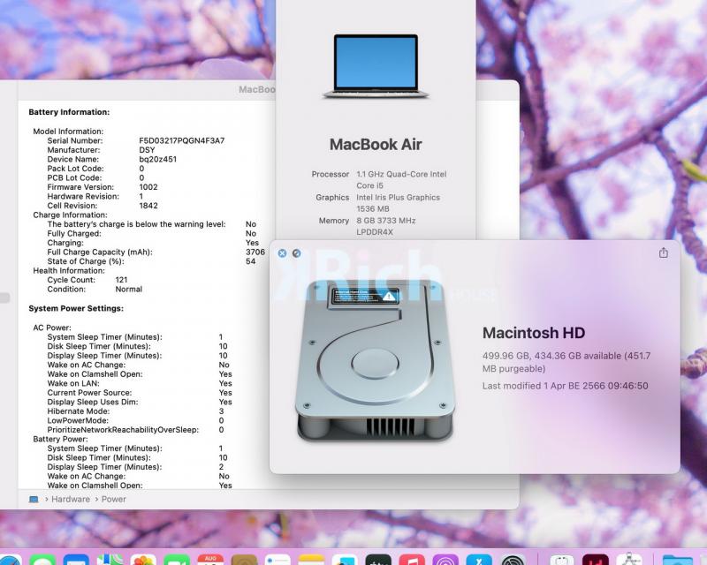This screenshot has width=707, height=565.
Task: Open App Store from the Dock
Action: 479,560
